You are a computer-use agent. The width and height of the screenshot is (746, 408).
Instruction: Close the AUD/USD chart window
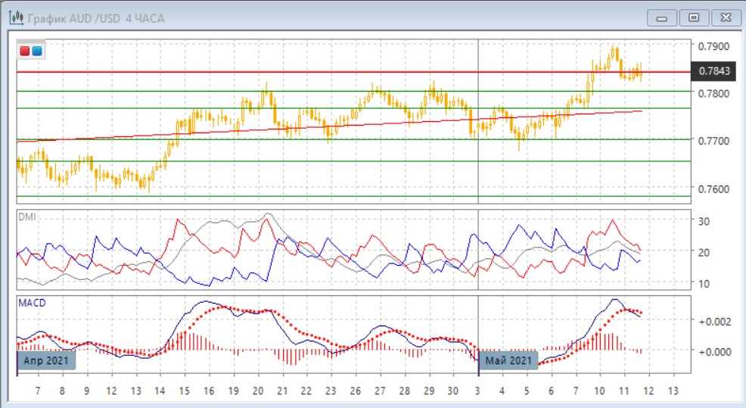pos(725,17)
